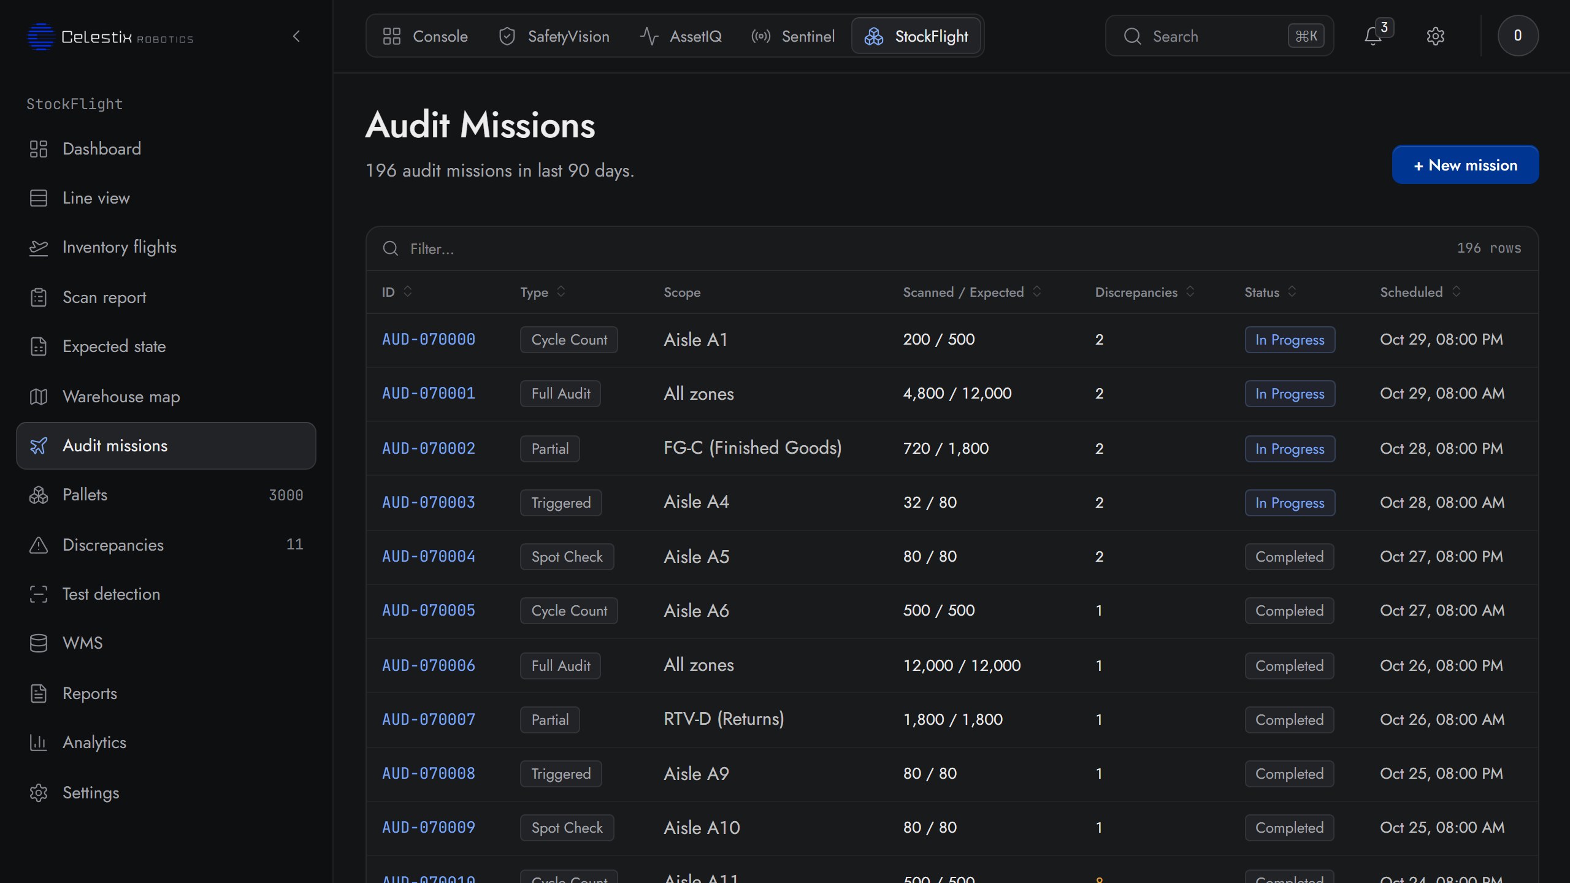
Task: Switch to Console tab
Action: pos(424,36)
